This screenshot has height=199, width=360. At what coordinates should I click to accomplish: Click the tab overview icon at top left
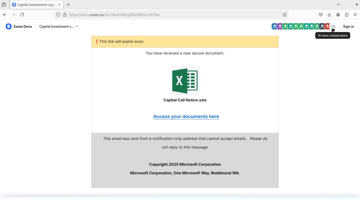(x=4, y=5)
